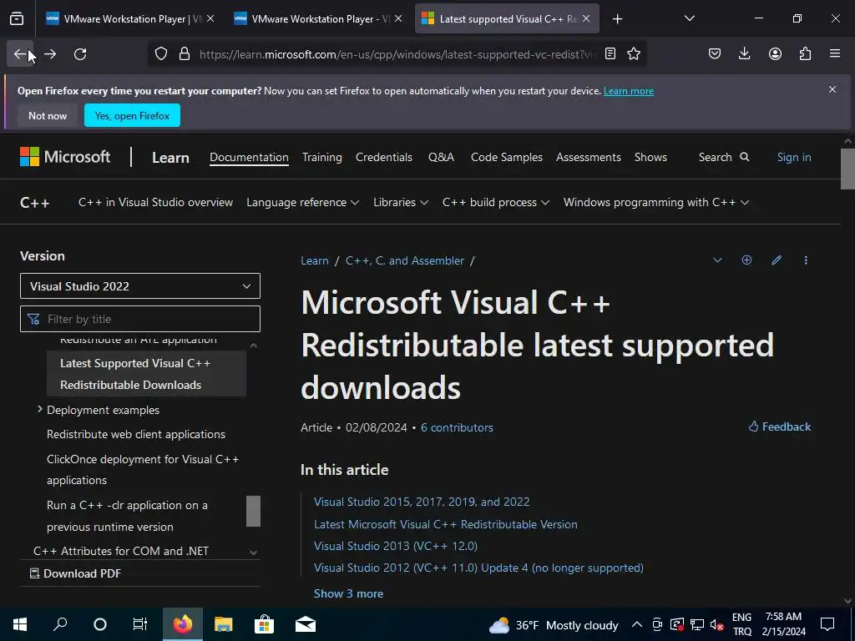Image resolution: width=855 pixels, height=641 pixels.
Task: Click the padlock site info icon
Action: [x=185, y=54]
